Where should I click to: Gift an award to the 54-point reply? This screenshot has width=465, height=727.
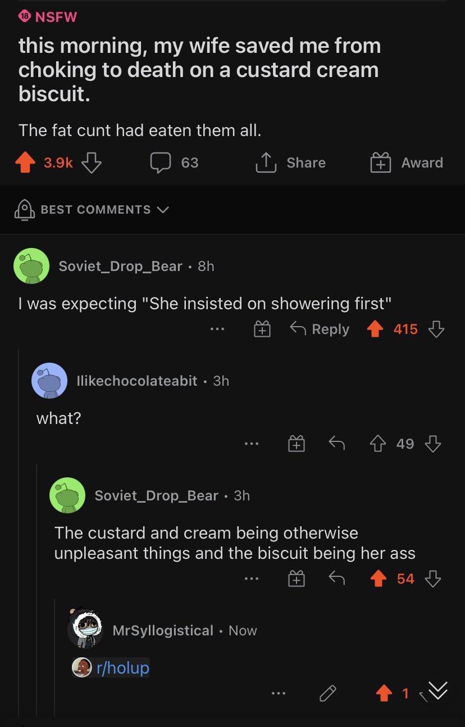(296, 579)
